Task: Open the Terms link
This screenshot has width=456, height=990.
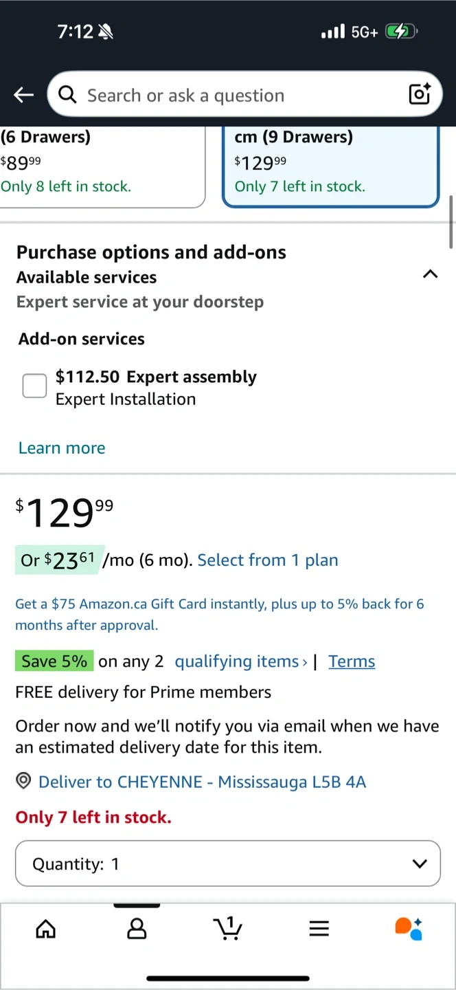Action: pyautogui.click(x=352, y=661)
